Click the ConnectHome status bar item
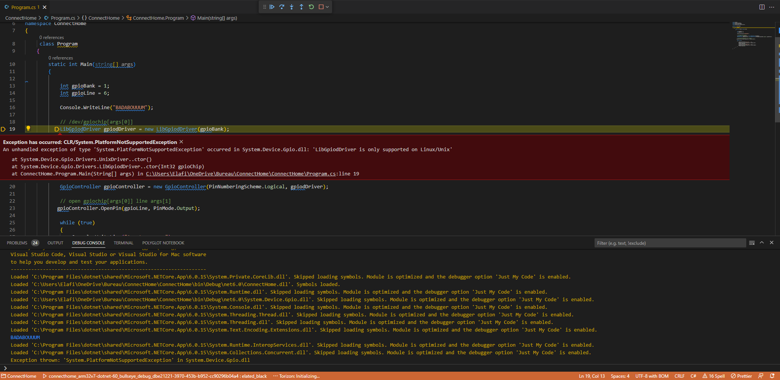Screen dimensions: 780x380 pyautogui.click(x=19, y=376)
